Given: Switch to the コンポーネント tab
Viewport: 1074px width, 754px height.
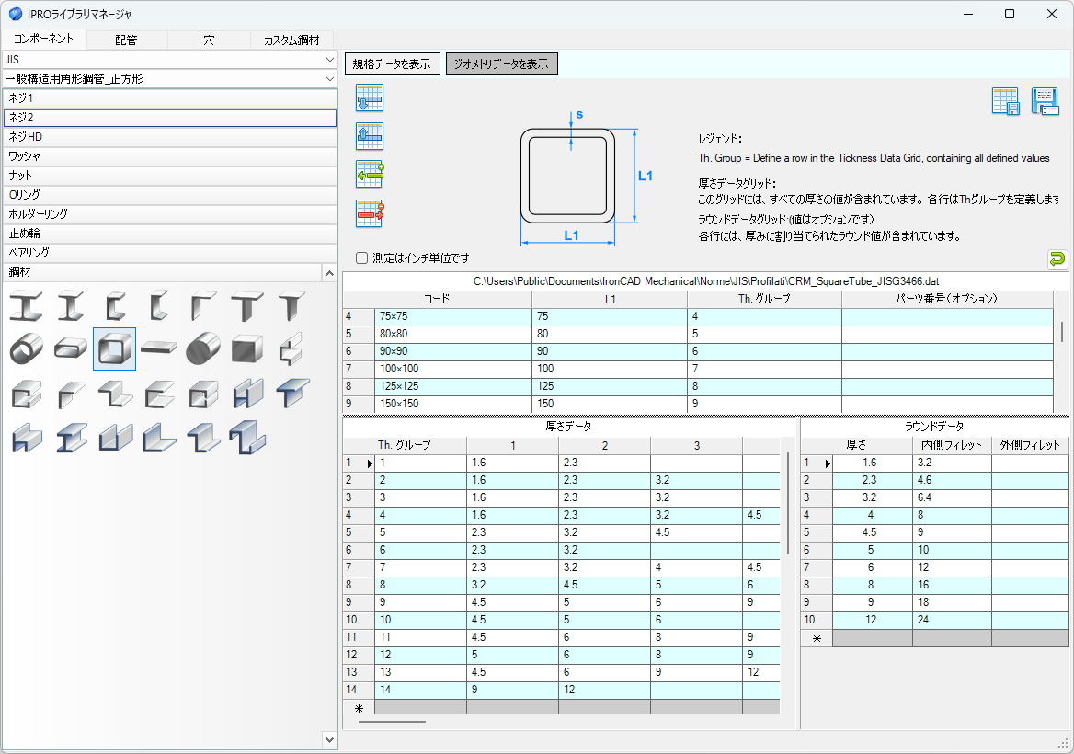Looking at the screenshot, I should tap(43, 39).
